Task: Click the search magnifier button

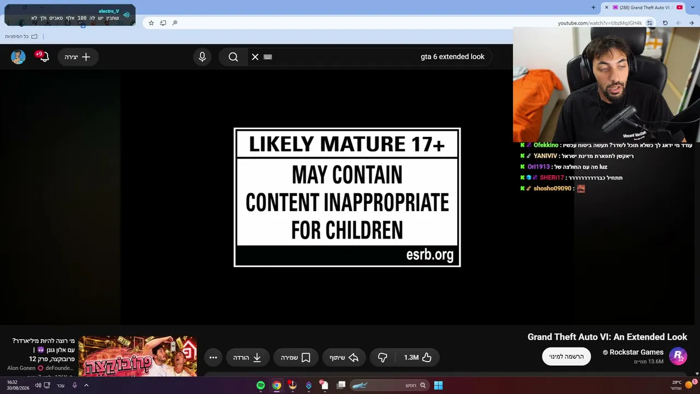Action: [234, 57]
